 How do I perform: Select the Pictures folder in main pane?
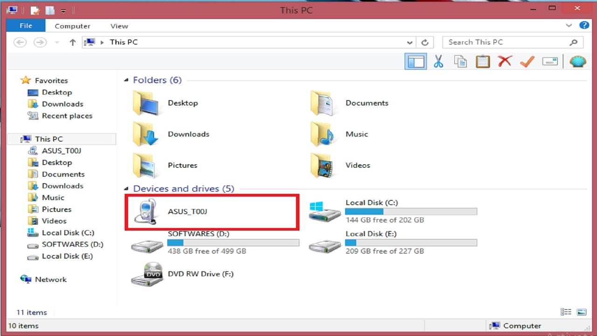tap(165, 165)
